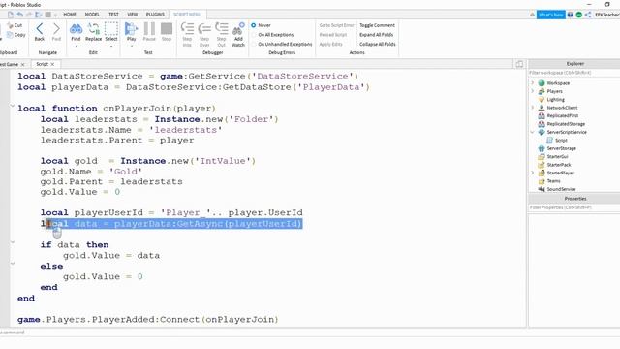Click Apply Edits action
The height and width of the screenshot is (349, 620).
pos(330,44)
